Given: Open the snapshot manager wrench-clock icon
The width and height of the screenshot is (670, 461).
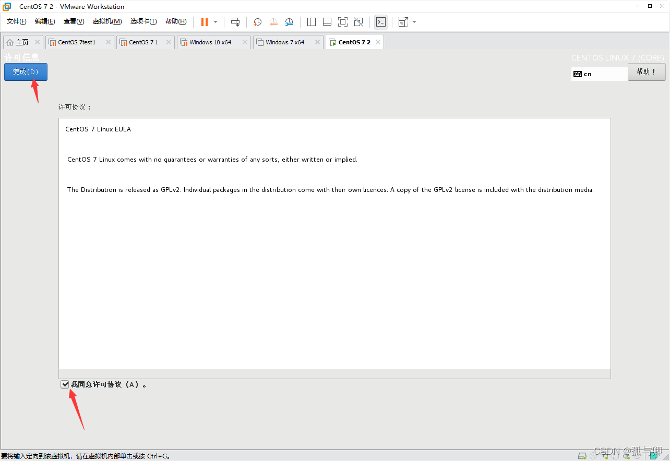Looking at the screenshot, I should point(289,22).
